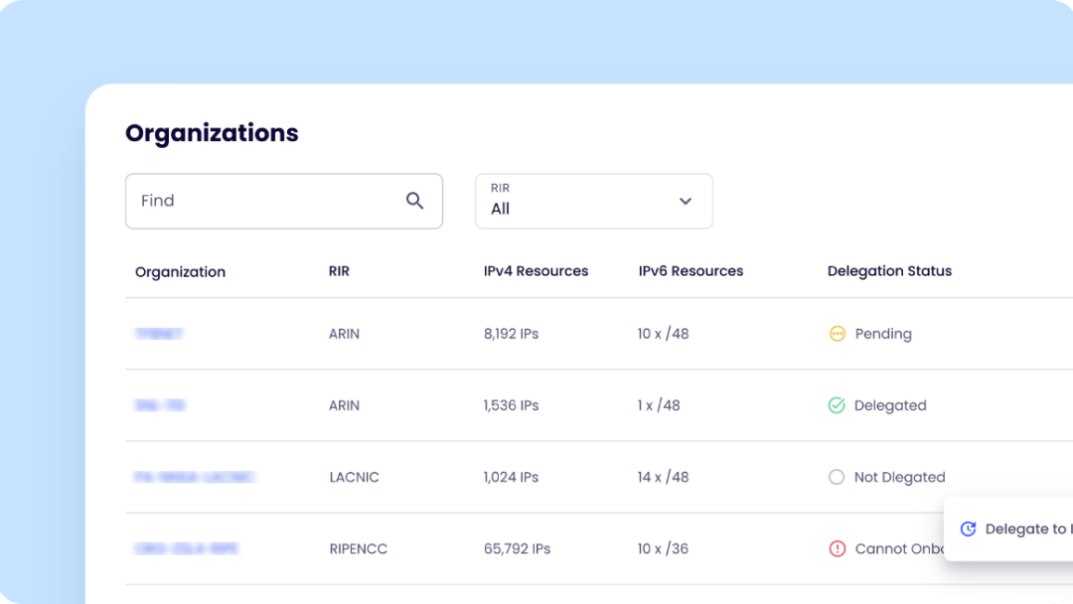Sort by the Organization column header
The height and width of the screenshot is (604, 1073).
pos(180,271)
